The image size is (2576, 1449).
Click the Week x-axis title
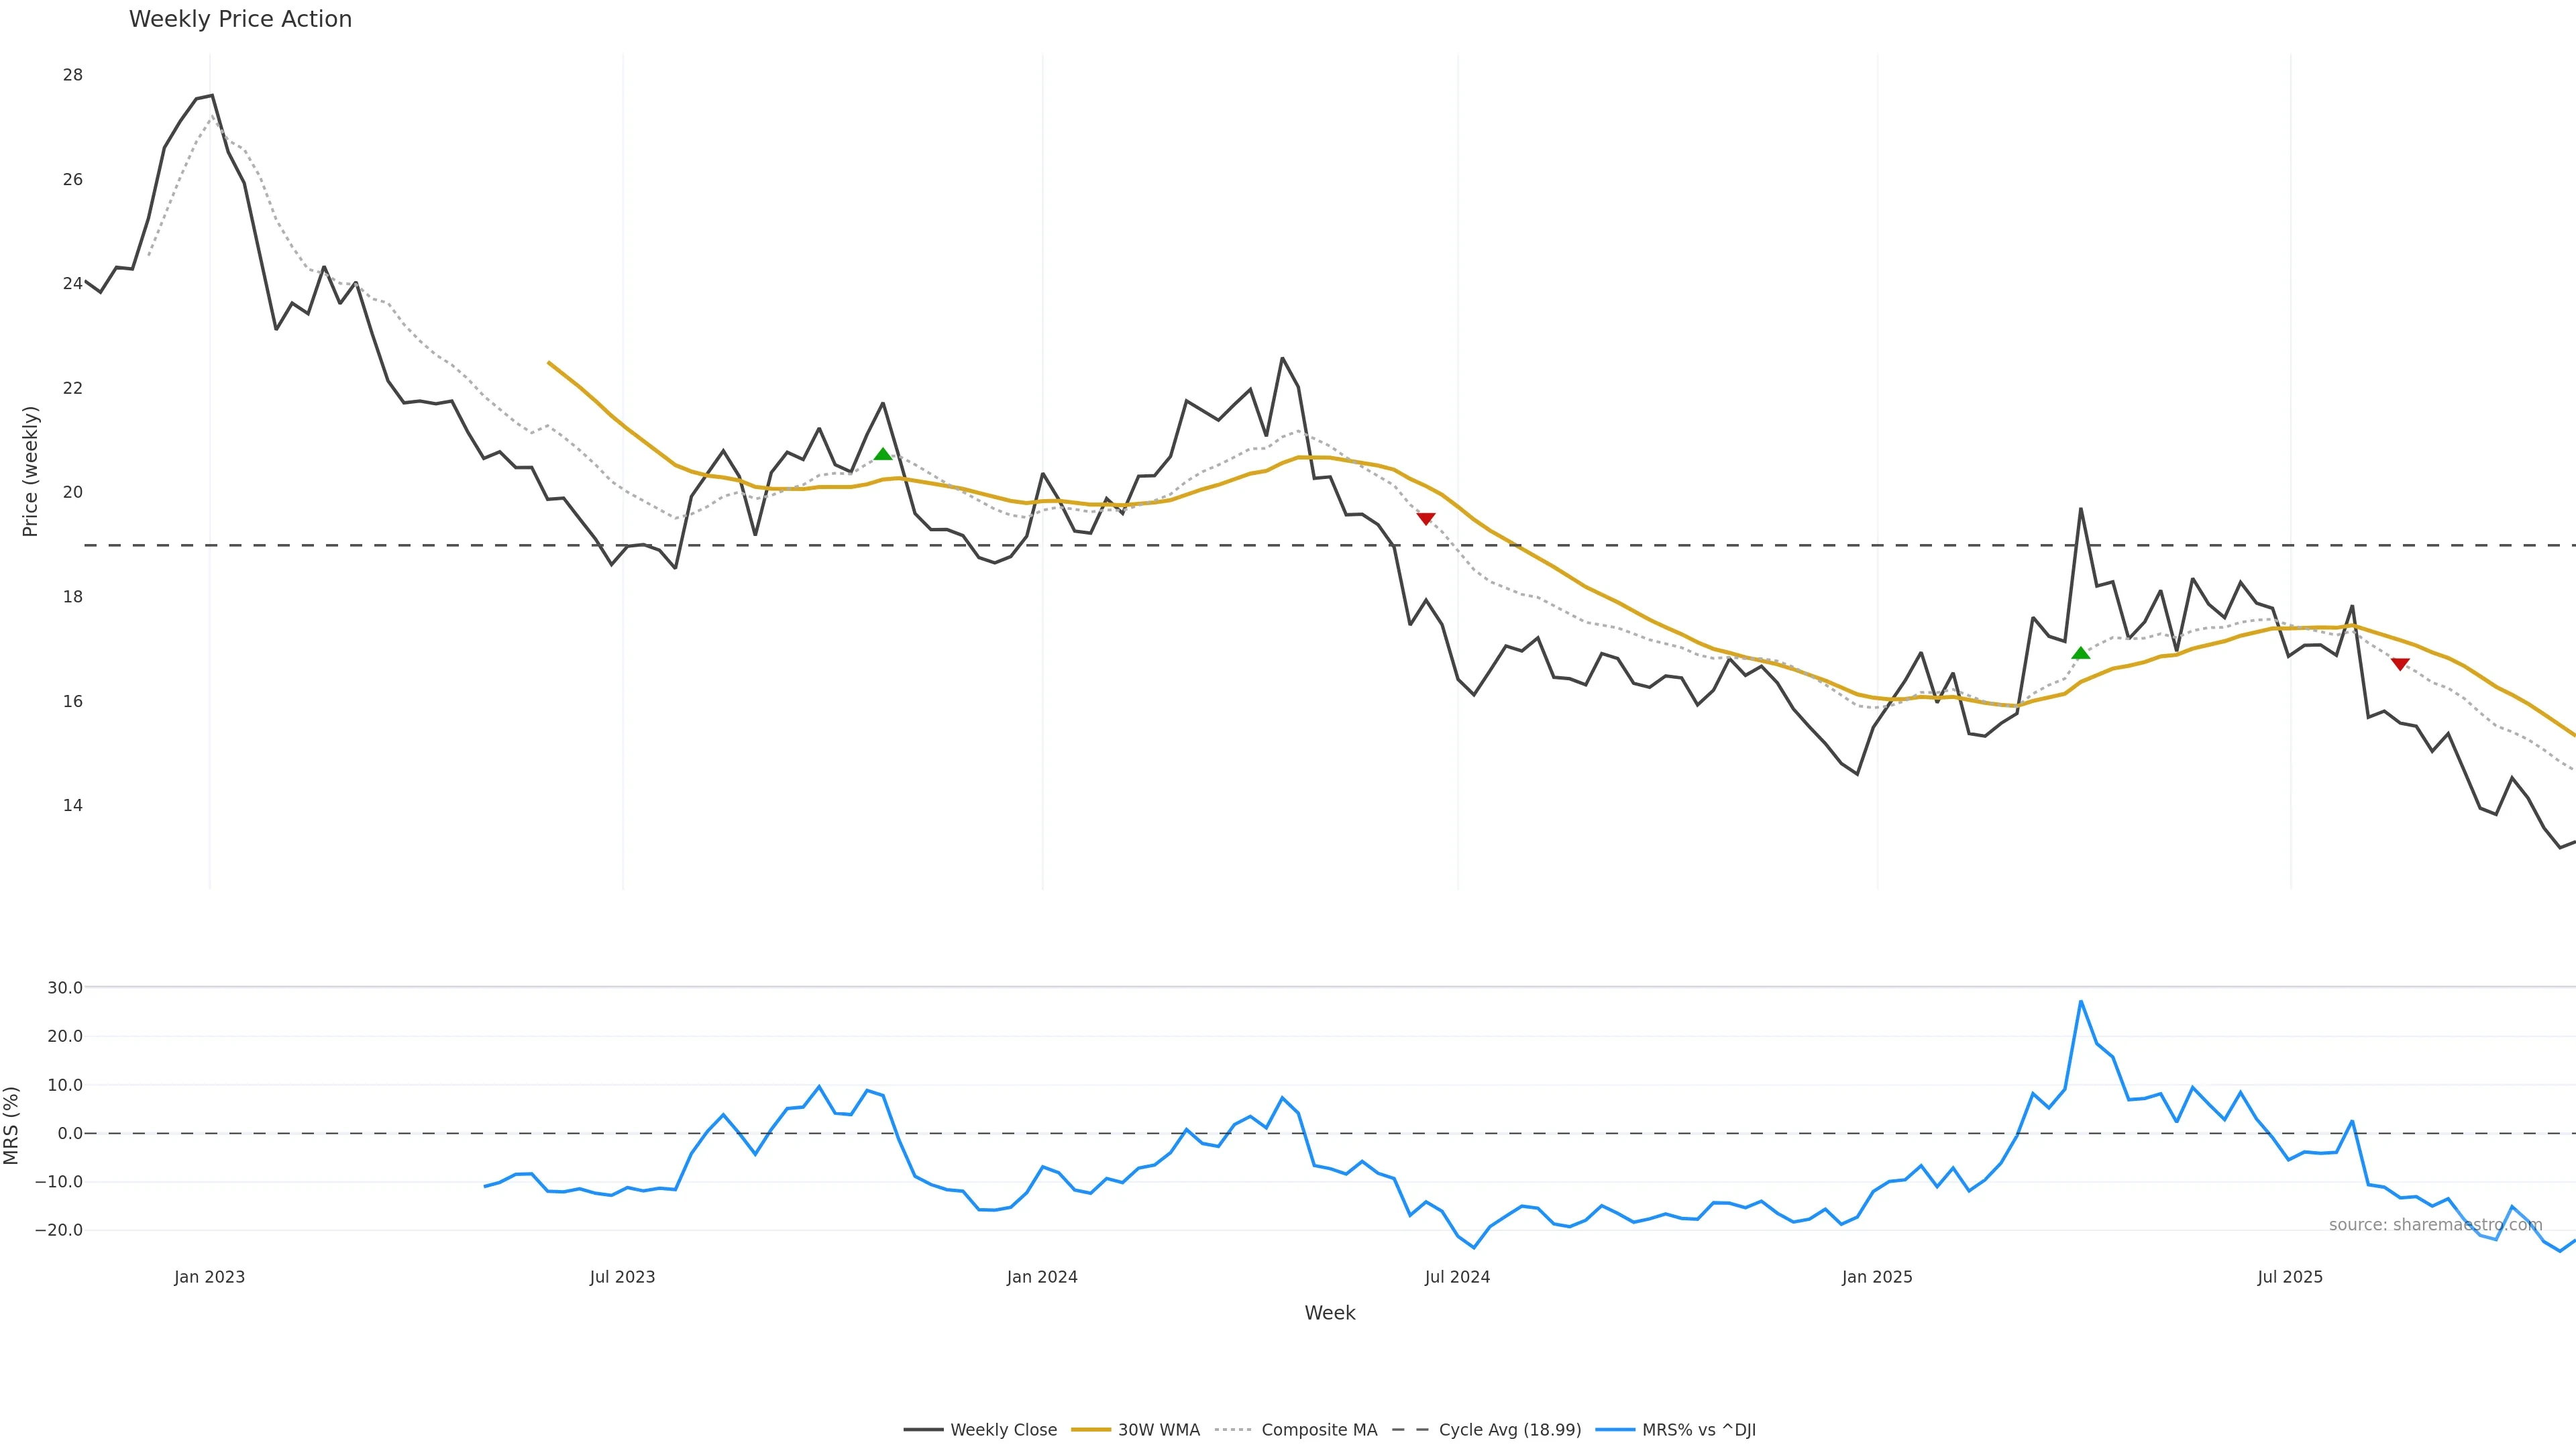pos(1329,1313)
